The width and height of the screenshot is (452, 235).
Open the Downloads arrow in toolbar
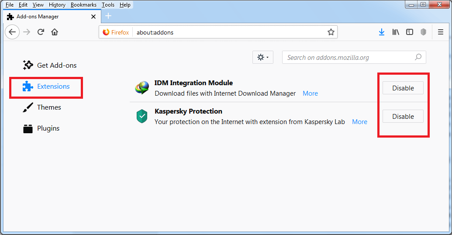pos(382,32)
